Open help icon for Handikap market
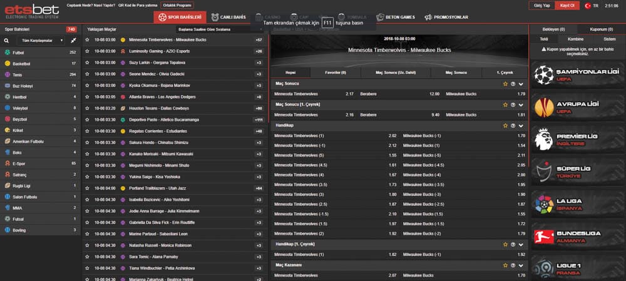 pyautogui.click(x=513, y=126)
